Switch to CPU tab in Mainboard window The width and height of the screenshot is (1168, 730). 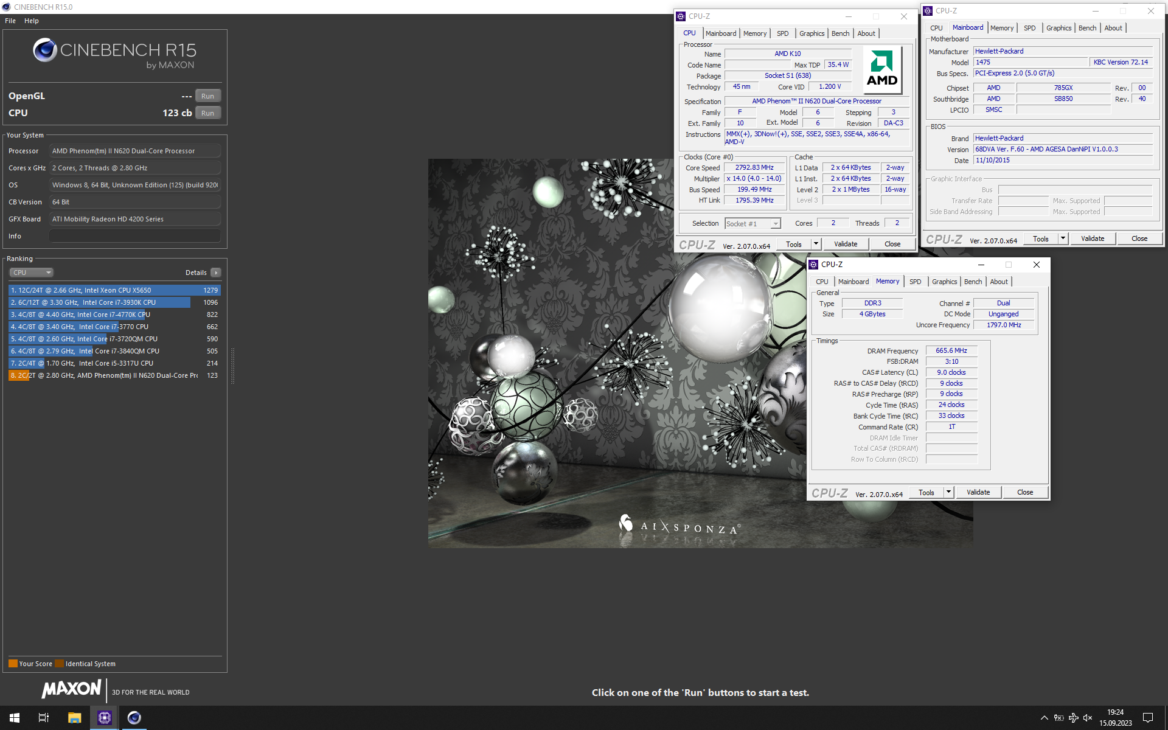(x=936, y=28)
